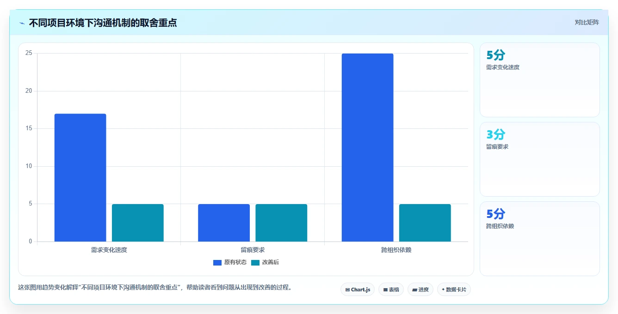The image size is (618, 314).
Task: Click the 留痕要求 card caption
Action: tap(497, 147)
